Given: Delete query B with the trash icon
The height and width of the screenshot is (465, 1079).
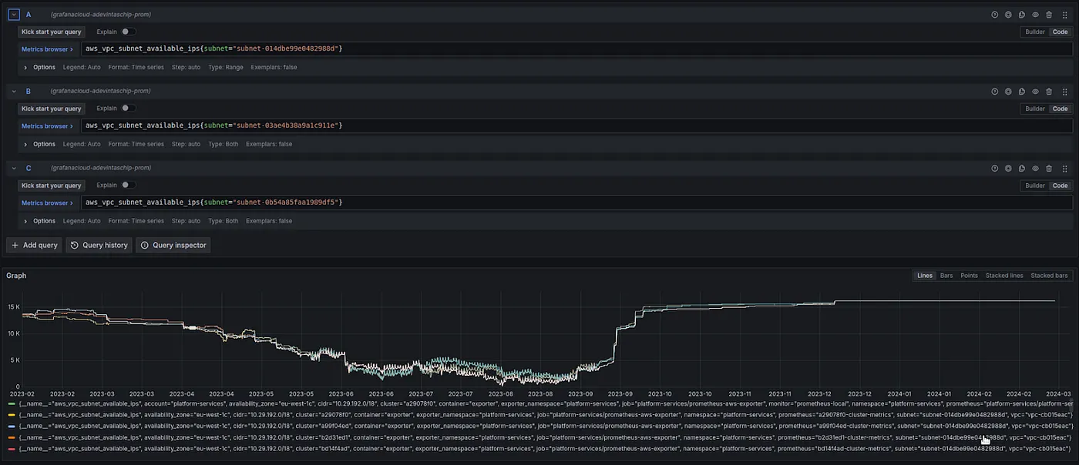Looking at the screenshot, I should [1049, 92].
